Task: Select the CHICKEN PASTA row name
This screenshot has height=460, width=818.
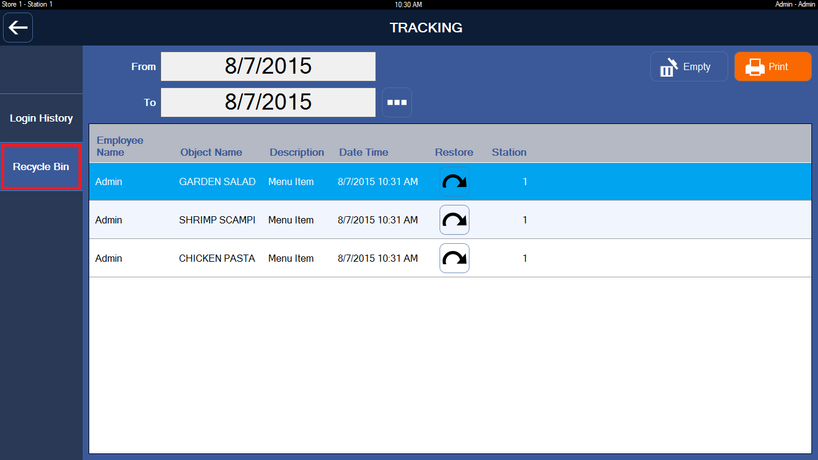Action: pos(217,258)
